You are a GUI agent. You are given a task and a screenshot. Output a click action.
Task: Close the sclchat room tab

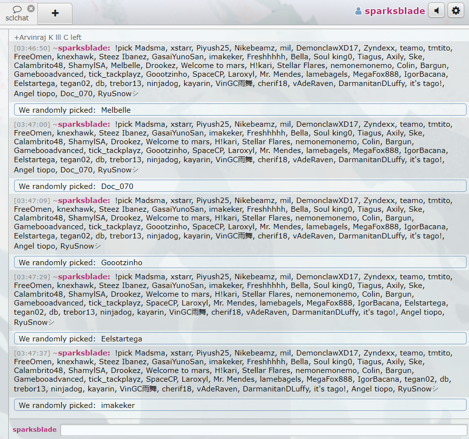coord(31,8)
